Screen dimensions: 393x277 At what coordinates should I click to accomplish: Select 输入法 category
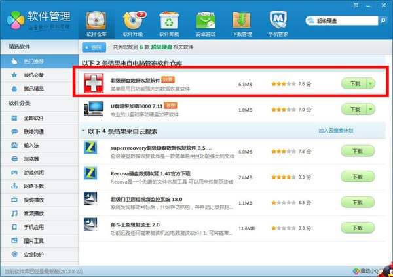[x=39, y=146]
